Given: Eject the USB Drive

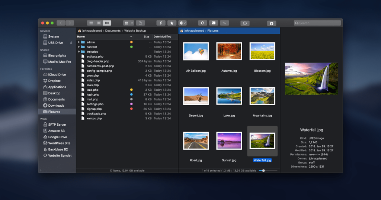Looking at the screenshot, I should pos(71,43).
